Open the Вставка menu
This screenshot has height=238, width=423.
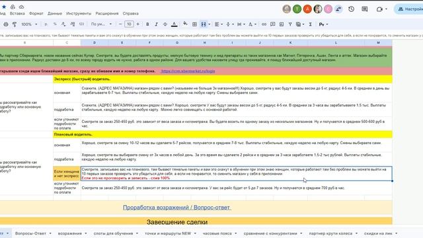[17, 13]
